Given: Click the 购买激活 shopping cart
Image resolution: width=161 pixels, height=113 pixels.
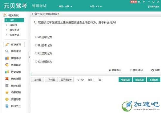Looking at the screenshot, I should coord(154,7).
